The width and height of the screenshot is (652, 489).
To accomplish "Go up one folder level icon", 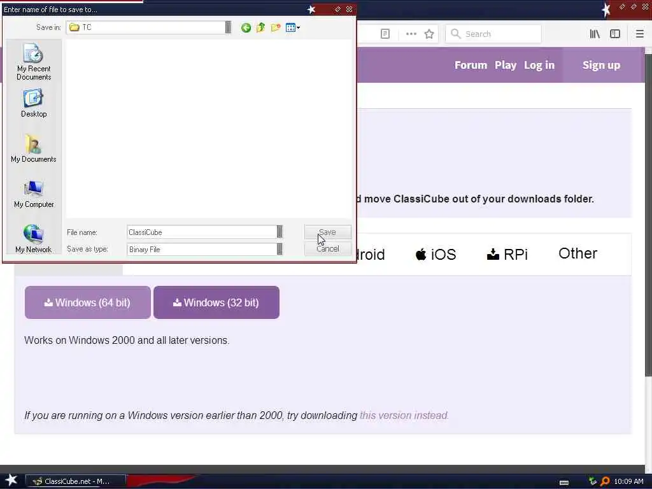I will [260, 28].
